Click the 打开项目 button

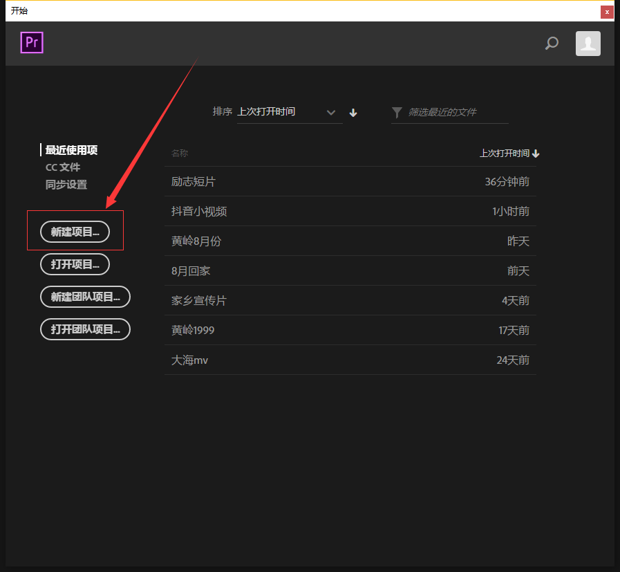(75, 264)
